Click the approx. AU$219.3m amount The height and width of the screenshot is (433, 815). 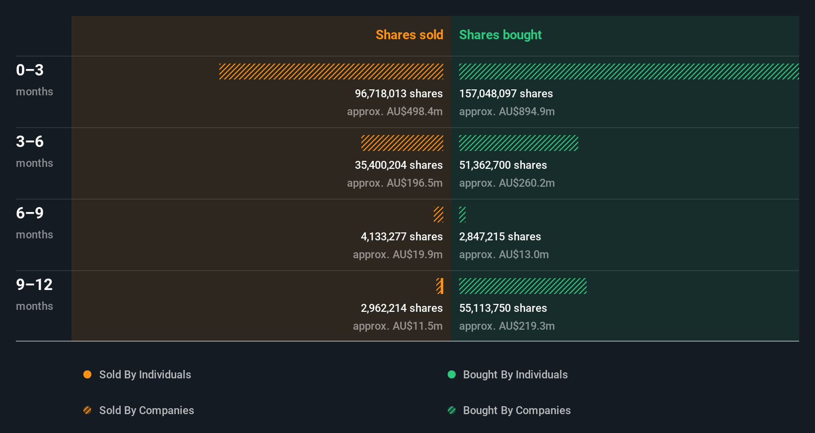click(507, 326)
